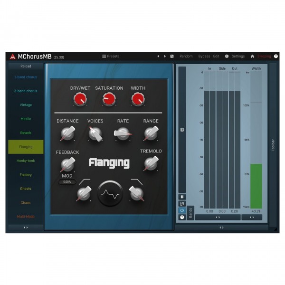The height and width of the screenshot is (285, 285).
Task: Click the Out meter 0.28 value
Action: click(x=235, y=211)
